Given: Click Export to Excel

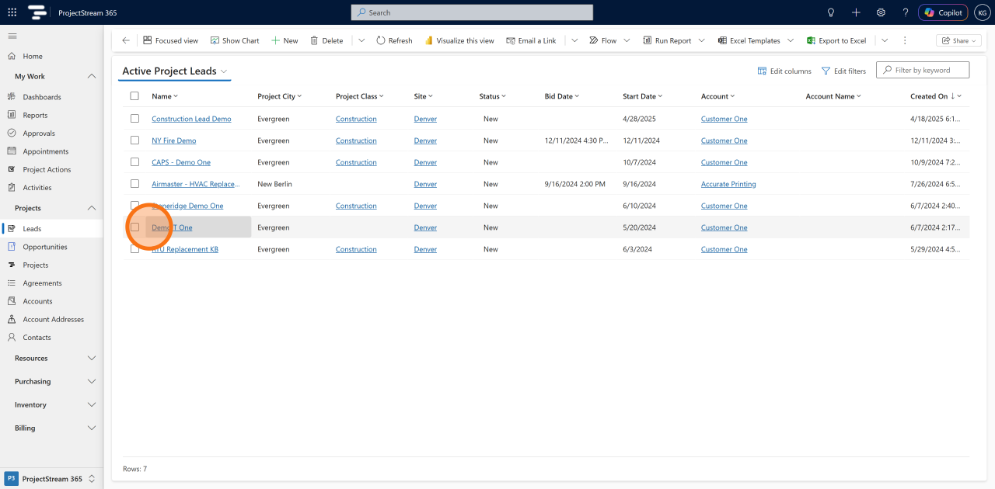Looking at the screenshot, I should coord(836,40).
